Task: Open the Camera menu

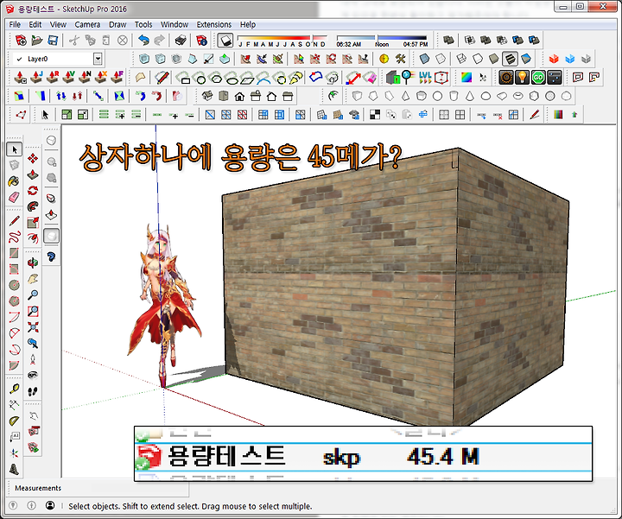Action: tap(87, 24)
